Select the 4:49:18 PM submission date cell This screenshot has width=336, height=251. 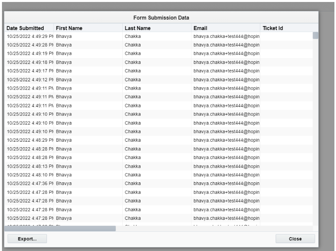[x=29, y=62]
